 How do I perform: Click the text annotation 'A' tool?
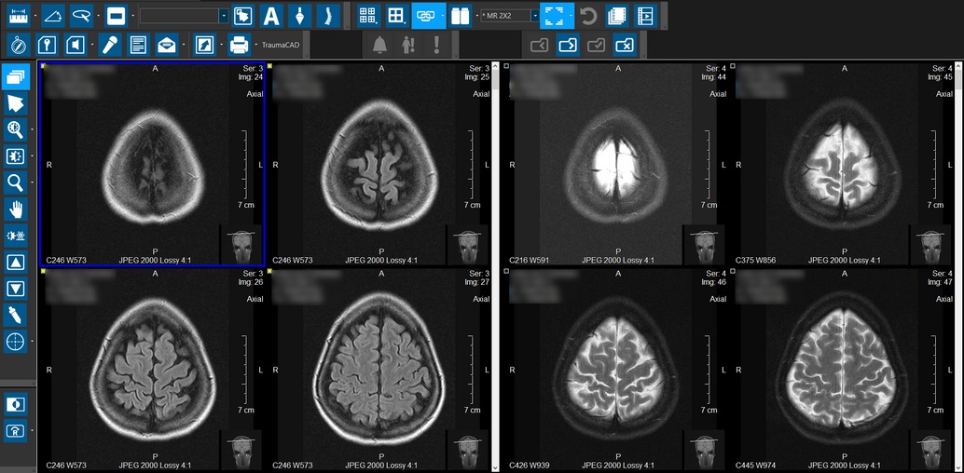[x=270, y=16]
